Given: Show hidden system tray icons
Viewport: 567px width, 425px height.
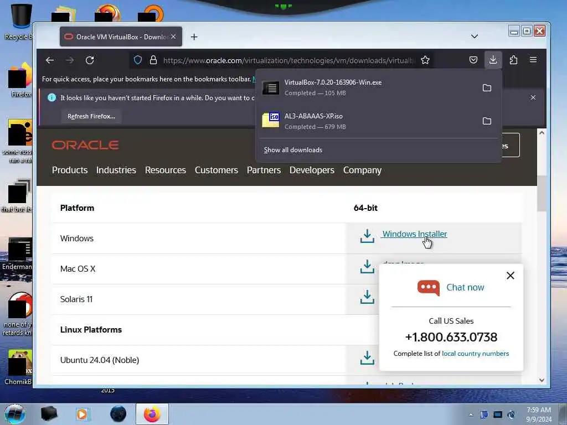Looking at the screenshot, I should tap(471, 414).
